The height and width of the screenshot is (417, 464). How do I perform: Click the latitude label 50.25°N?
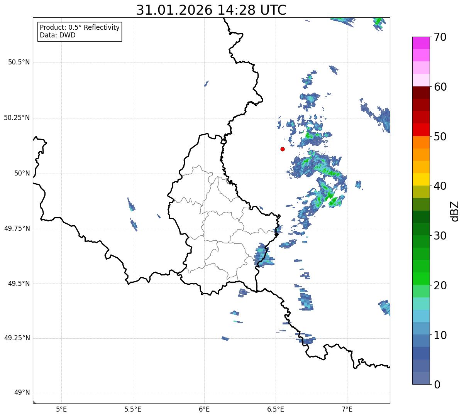(17, 118)
